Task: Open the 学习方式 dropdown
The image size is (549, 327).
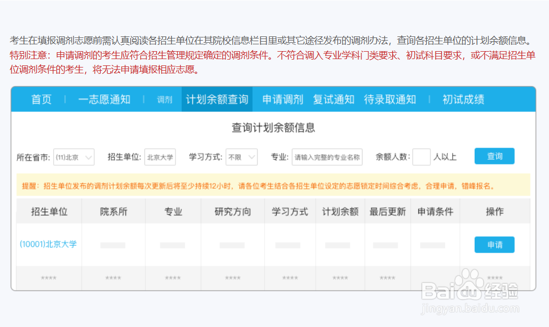Action: click(x=241, y=157)
